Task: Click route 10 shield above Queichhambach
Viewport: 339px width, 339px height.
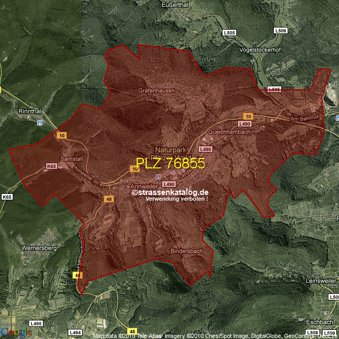Action: [x=247, y=116]
